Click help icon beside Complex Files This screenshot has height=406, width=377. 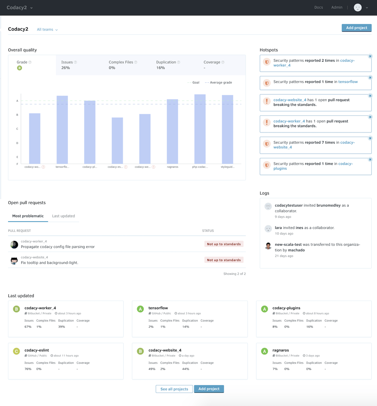(x=136, y=62)
